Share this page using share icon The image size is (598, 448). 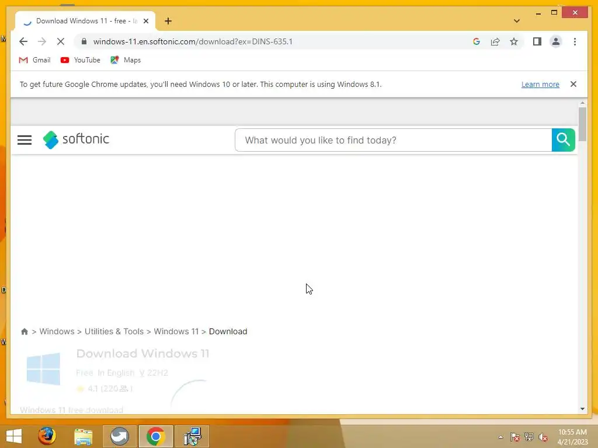(x=495, y=41)
